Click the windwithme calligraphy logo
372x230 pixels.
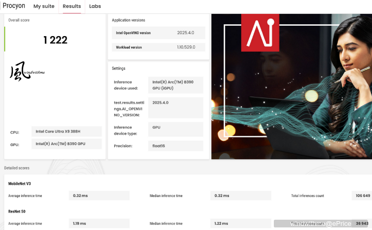click(x=27, y=71)
